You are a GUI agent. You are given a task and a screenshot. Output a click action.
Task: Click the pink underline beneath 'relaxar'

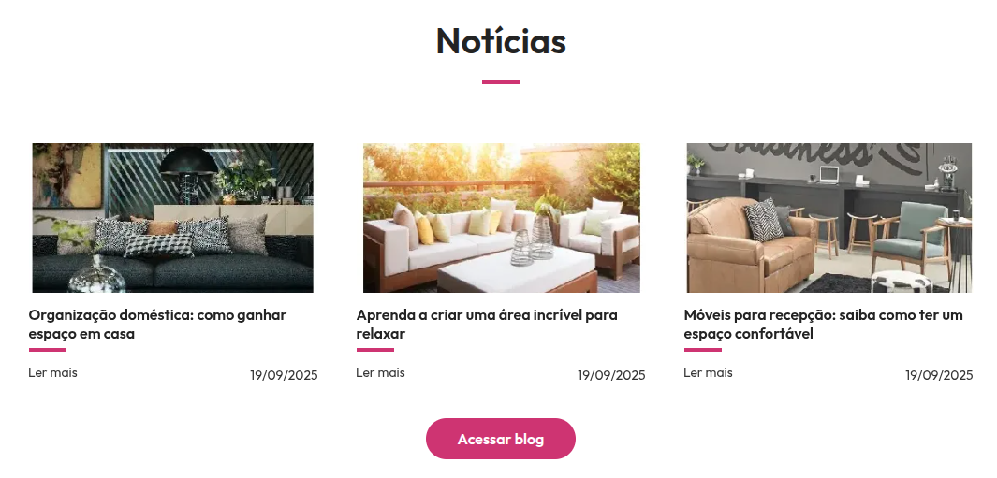click(375, 350)
